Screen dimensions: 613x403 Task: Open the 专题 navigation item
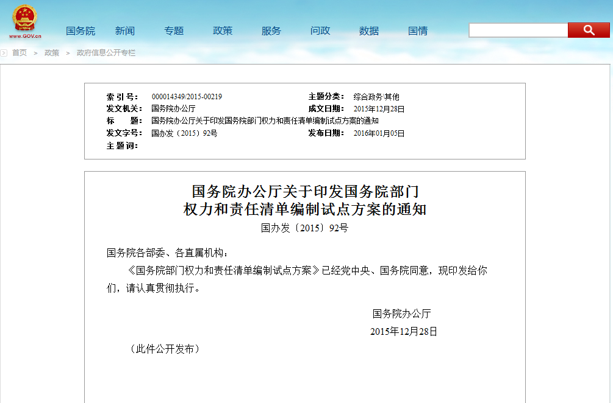tap(174, 31)
